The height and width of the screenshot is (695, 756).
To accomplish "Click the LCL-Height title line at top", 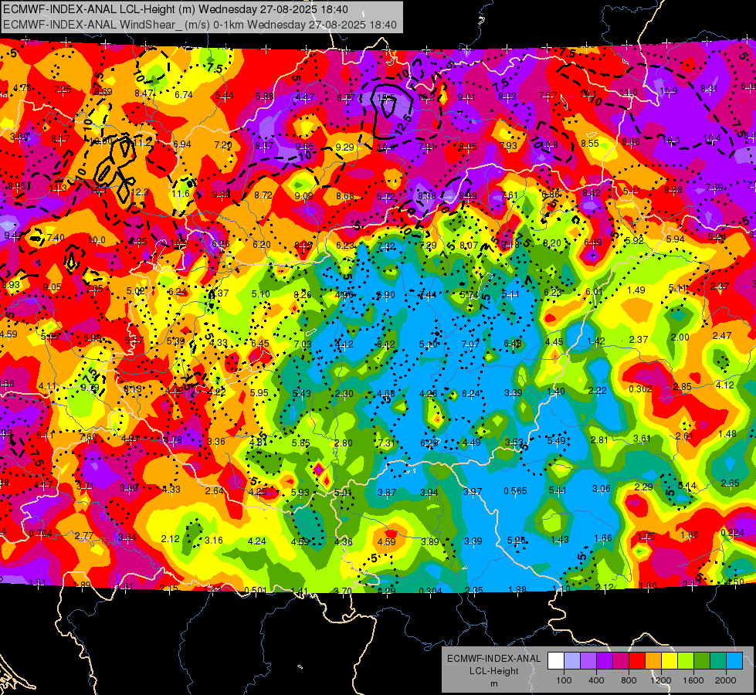I will [175, 9].
